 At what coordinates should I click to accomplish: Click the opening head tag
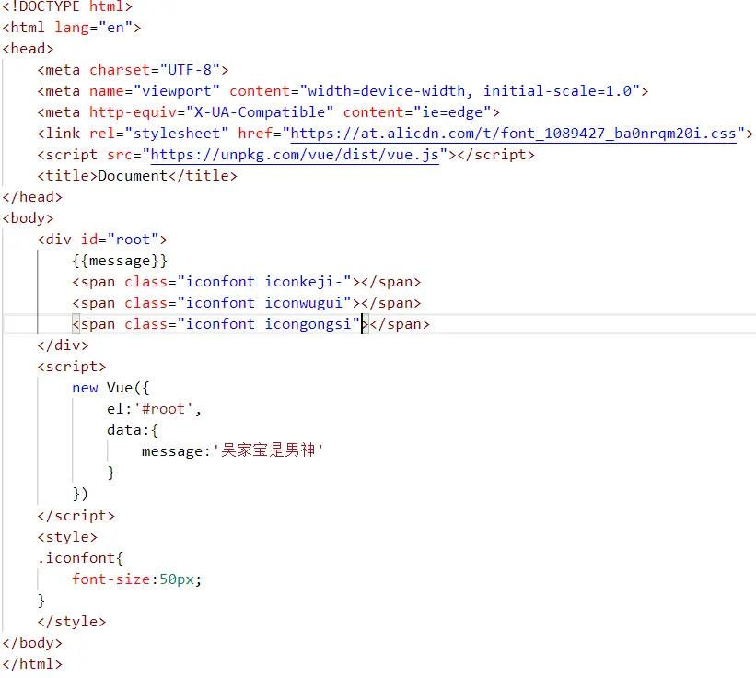click(28, 49)
